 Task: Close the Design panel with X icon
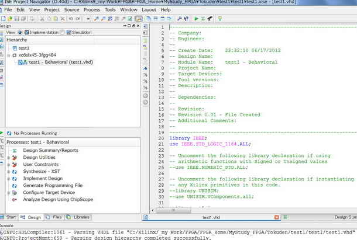tap(138, 26)
